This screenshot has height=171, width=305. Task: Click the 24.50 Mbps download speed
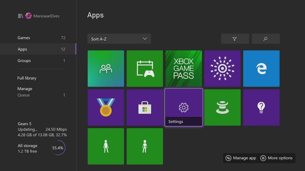pos(56,129)
